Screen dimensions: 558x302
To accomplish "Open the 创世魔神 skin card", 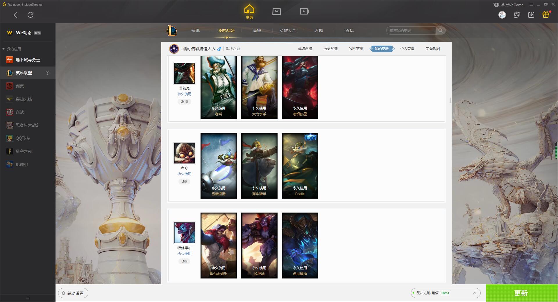I will (x=300, y=245).
